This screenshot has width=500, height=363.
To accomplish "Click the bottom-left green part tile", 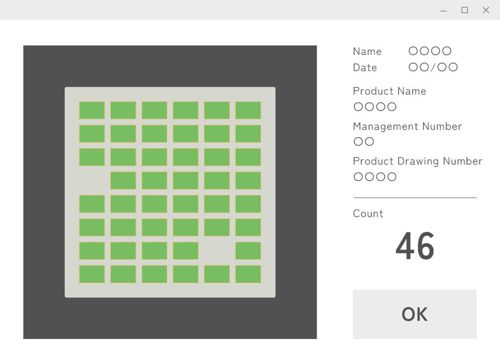I will (x=91, y=274).
